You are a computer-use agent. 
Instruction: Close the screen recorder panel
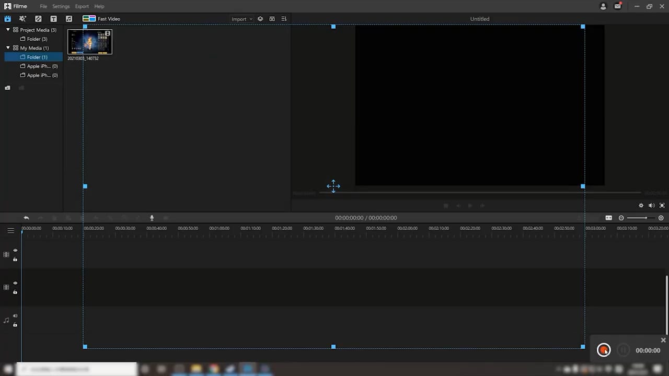(663, 340)
